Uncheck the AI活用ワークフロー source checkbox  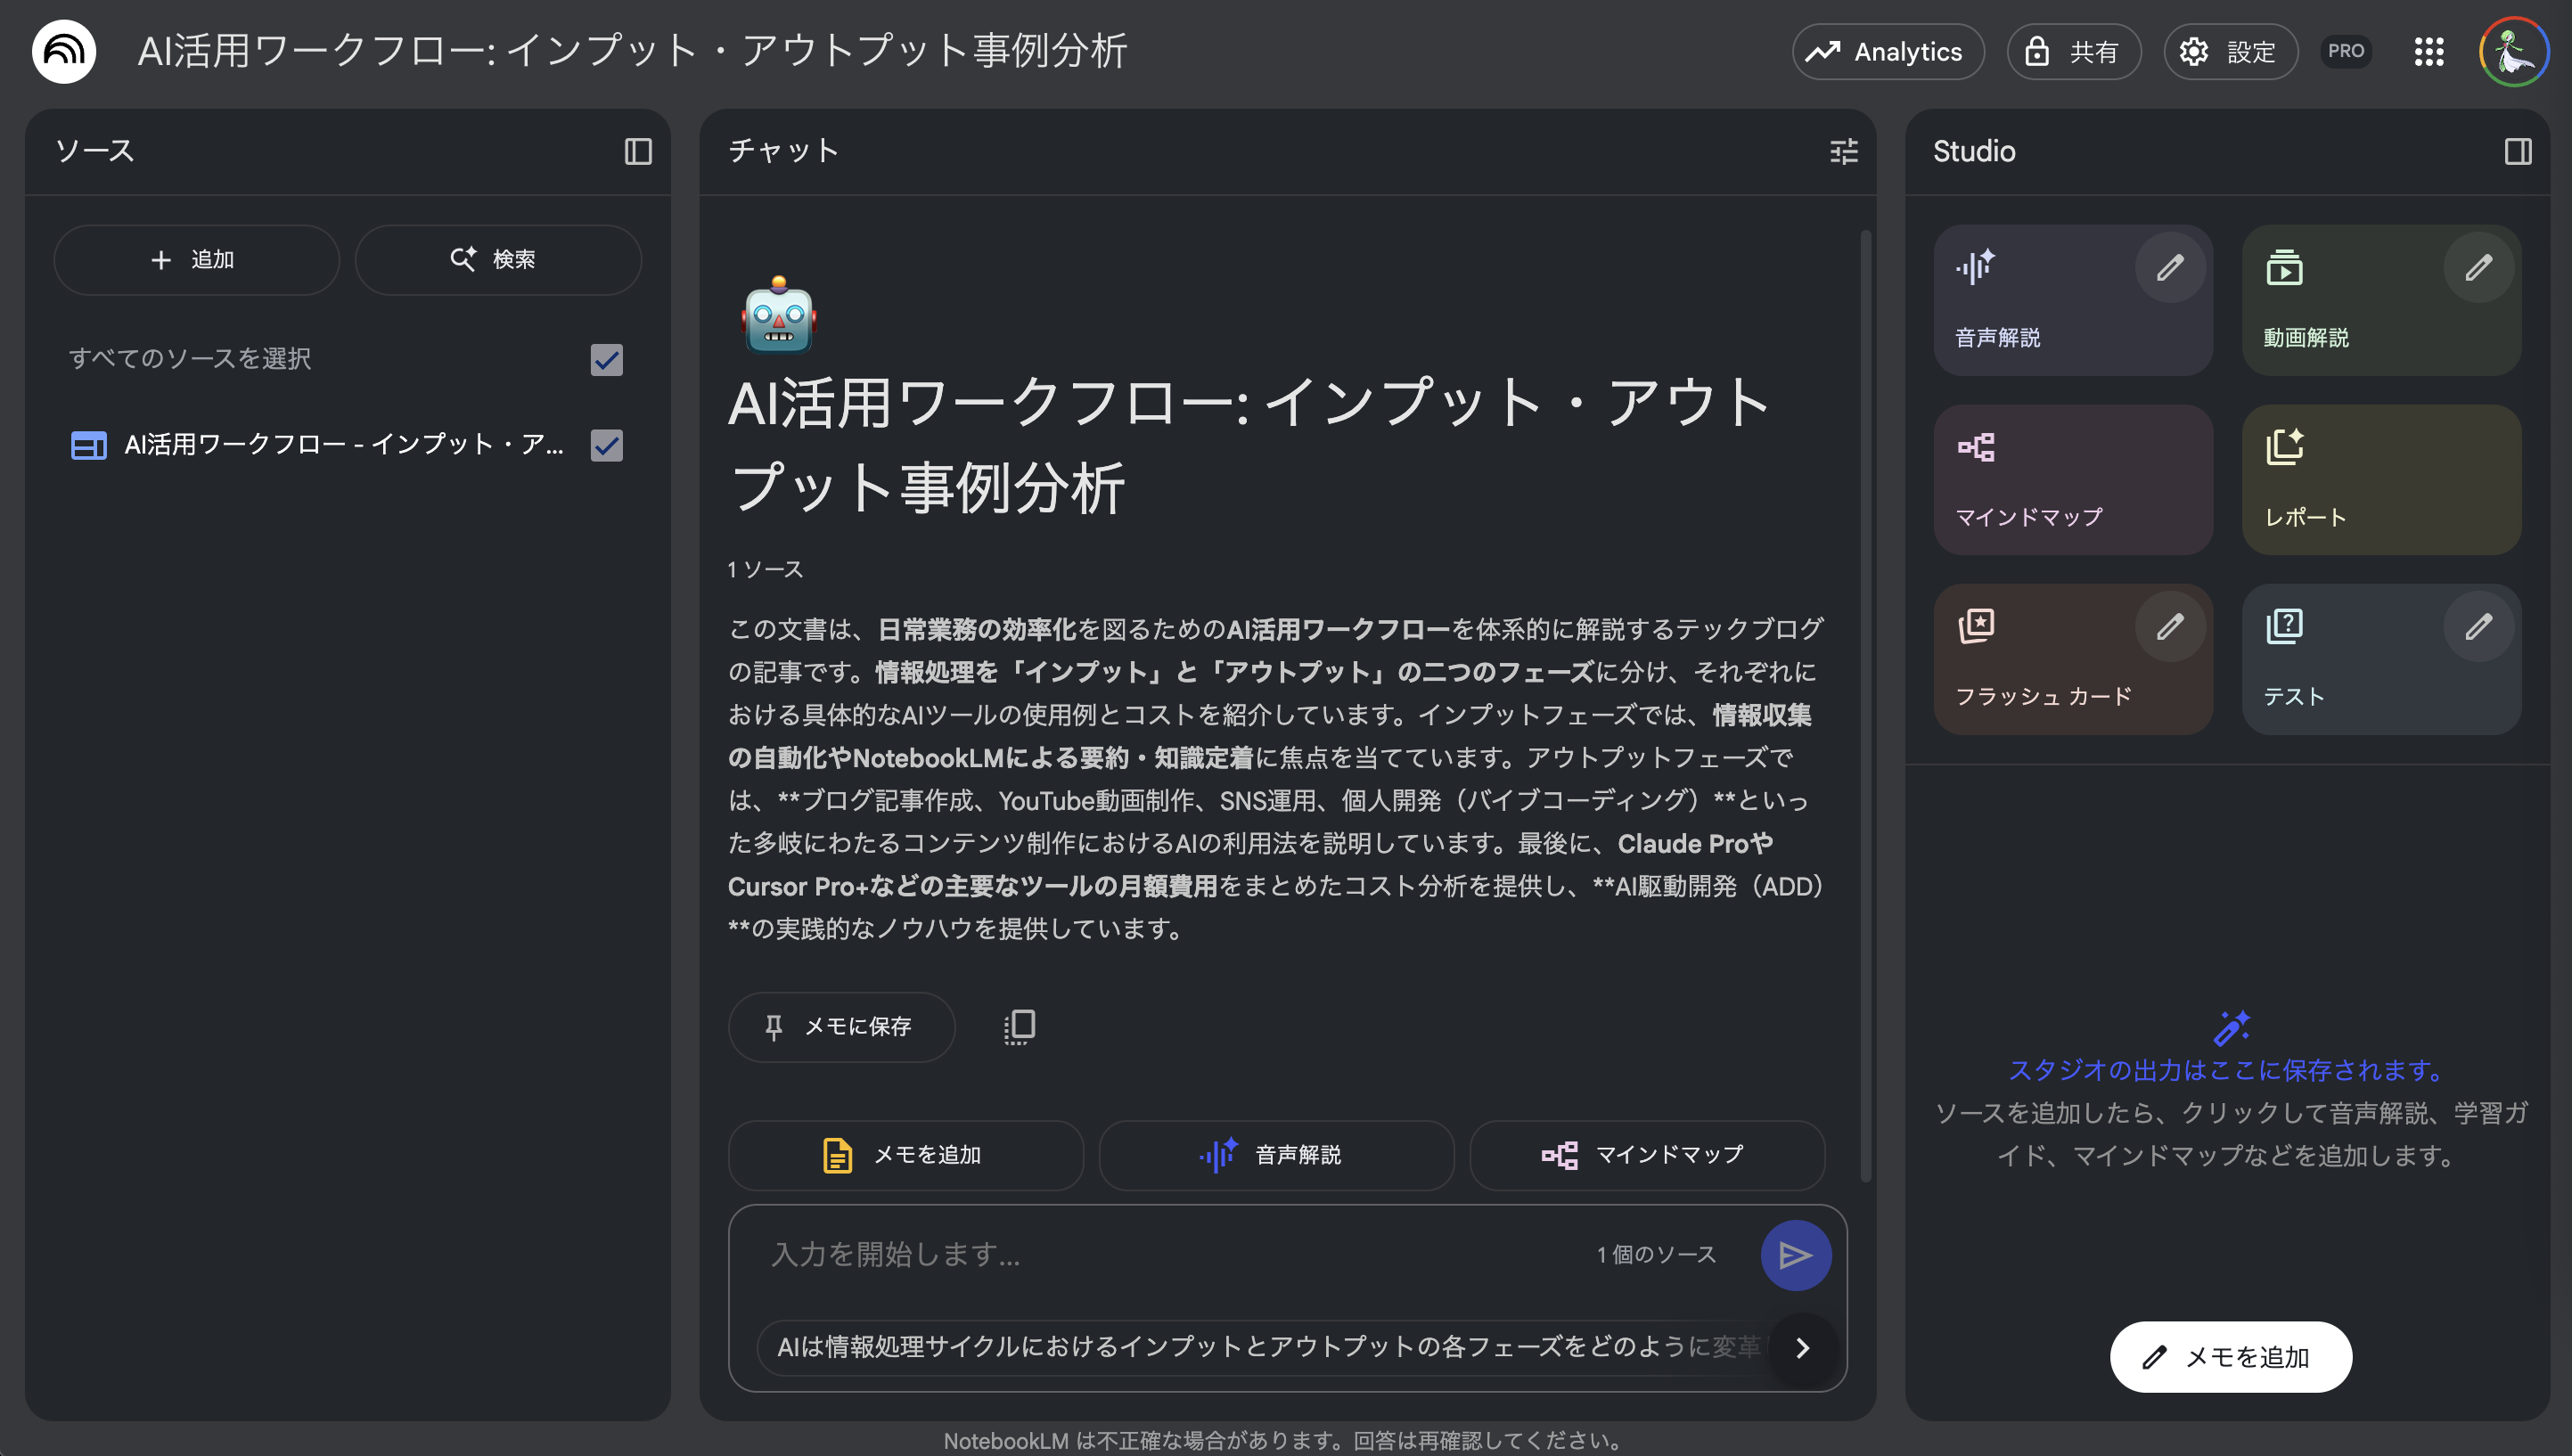click(x=606, y=445)
